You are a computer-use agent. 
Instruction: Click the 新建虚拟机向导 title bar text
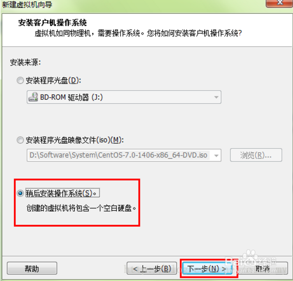(x=27, y=5)
